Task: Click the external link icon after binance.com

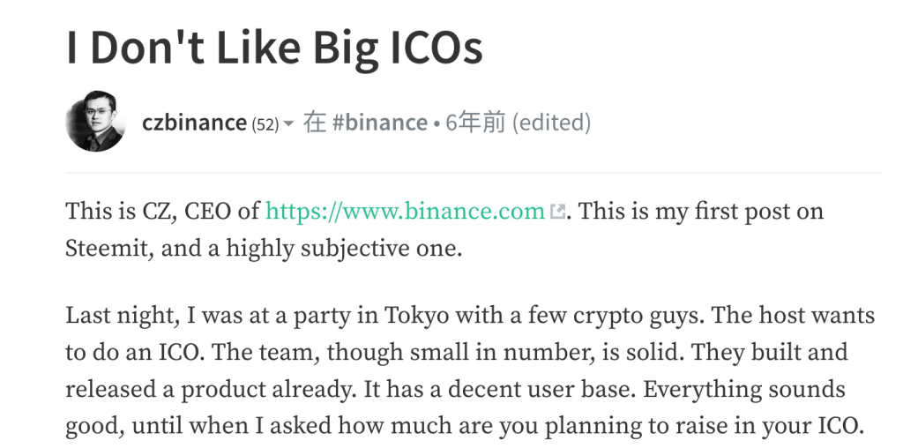Action: (556, 212)
